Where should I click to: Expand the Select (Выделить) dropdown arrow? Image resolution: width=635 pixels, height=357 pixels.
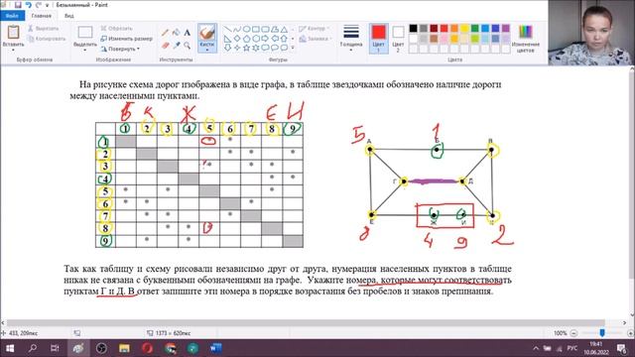85,50
